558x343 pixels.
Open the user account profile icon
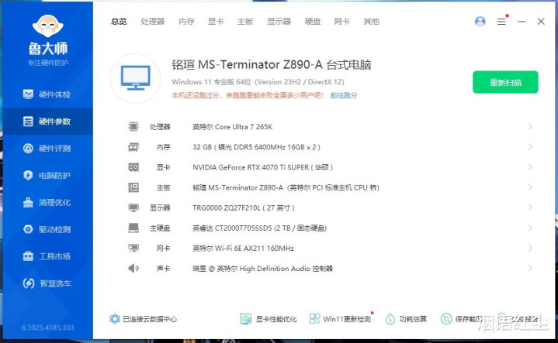480,22
